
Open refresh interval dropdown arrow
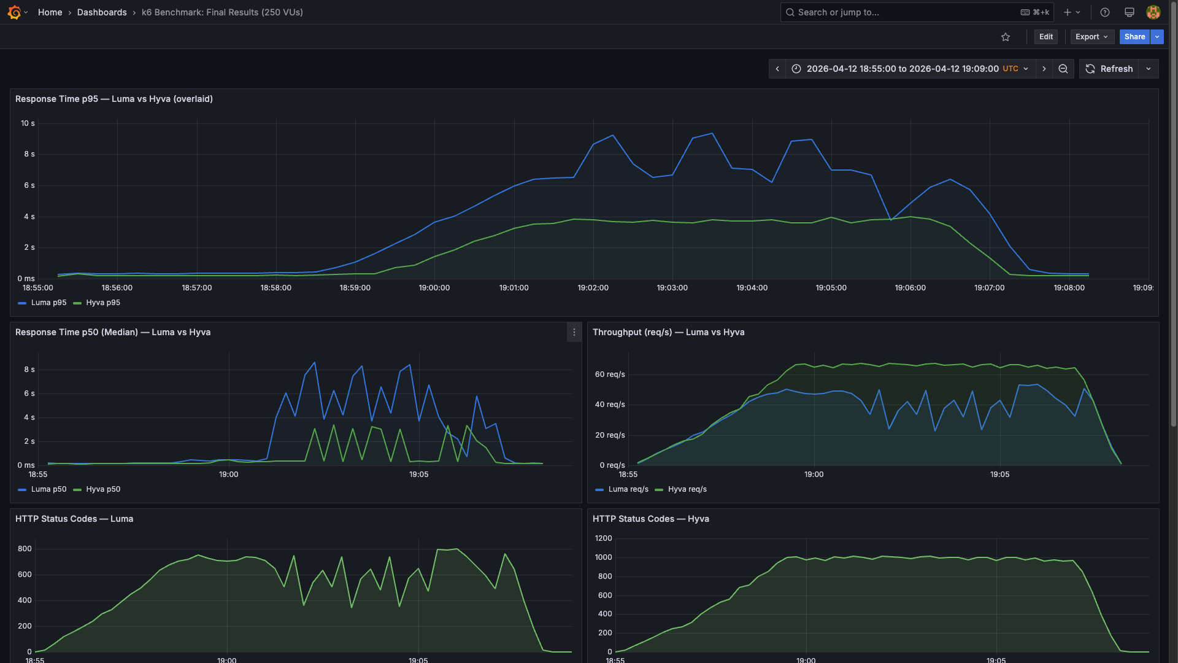pyautogui.click(x=1149, y=69)
